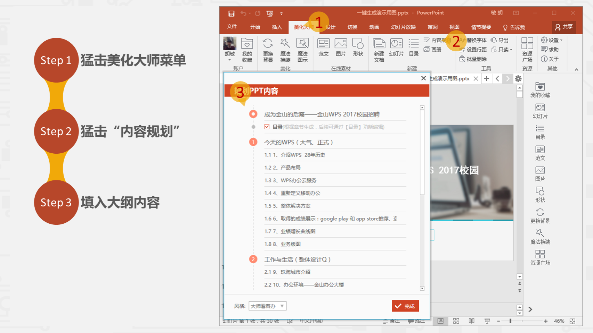Screen dimensions: 593x333
Task: Click 我的收藏 in right sidebar
Action: (540, 90)
